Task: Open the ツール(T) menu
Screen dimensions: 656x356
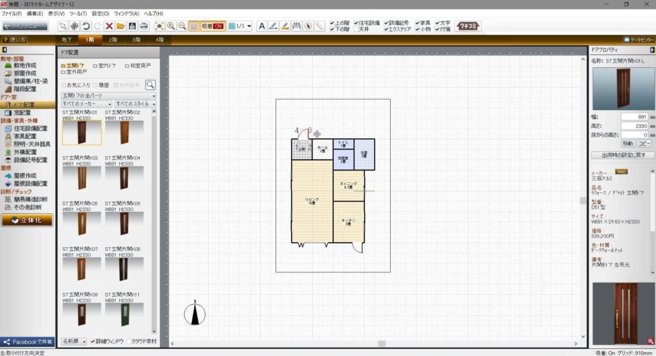Action: tap(78, 13)
